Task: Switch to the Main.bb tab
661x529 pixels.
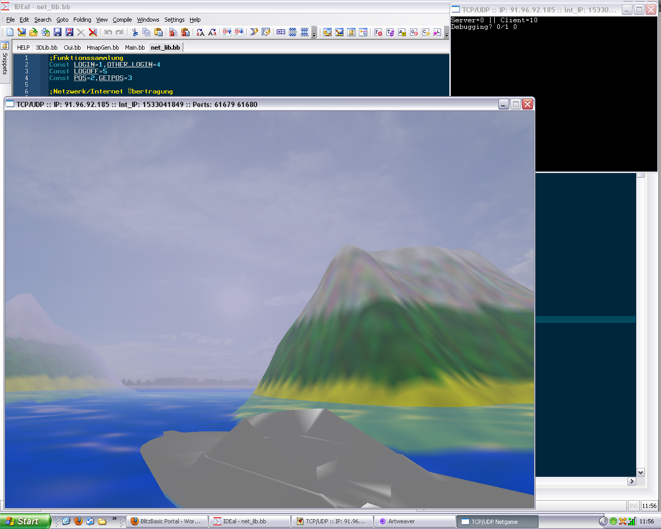Action: point(135,48)
